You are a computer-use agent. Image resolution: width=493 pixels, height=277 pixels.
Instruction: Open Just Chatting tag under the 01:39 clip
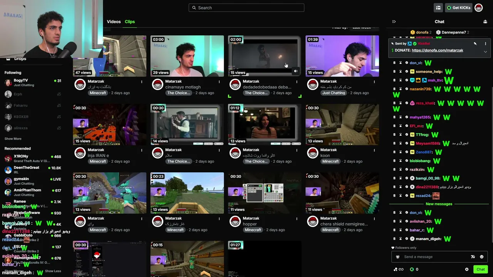click(334, 93)
